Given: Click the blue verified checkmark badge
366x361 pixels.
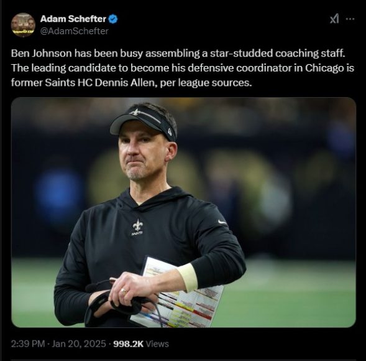Looking at the screenshot, I should 113,19.
